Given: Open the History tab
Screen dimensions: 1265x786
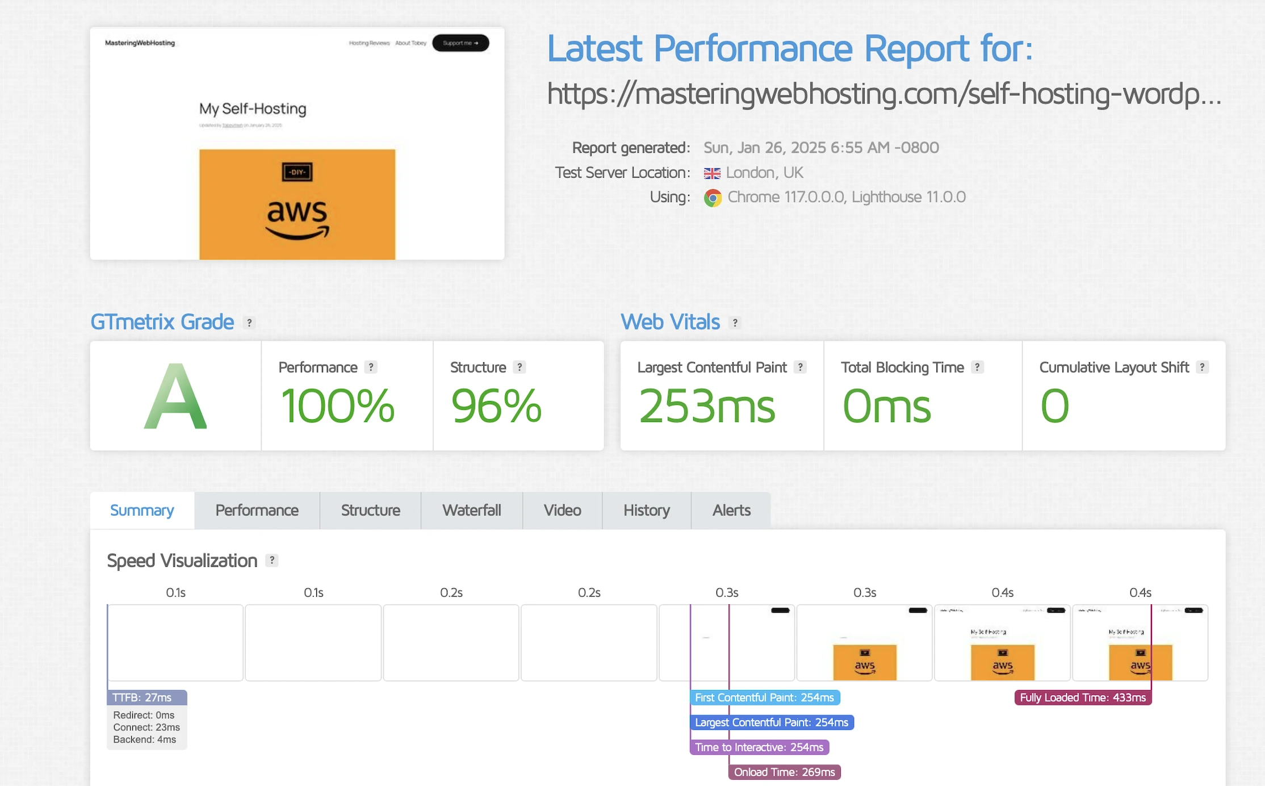Looking at the screenshot, I should point(646,511).
